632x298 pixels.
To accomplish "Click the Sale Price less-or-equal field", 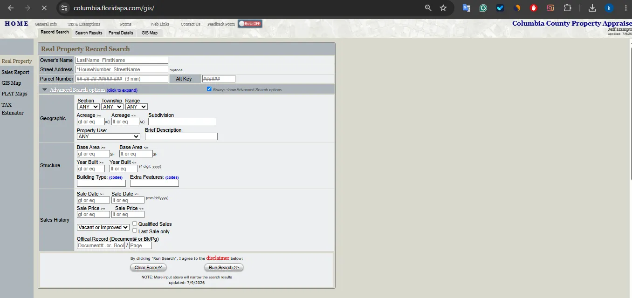I will pyautogui.click(x=128, y=214).
